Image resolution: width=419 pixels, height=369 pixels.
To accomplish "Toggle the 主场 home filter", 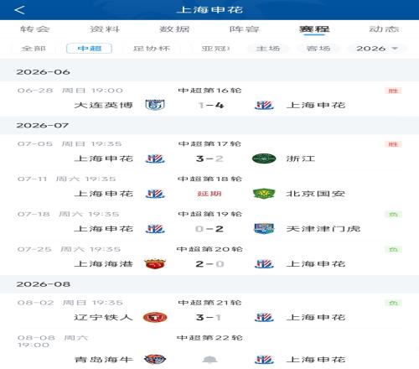I will pos(268,49).
